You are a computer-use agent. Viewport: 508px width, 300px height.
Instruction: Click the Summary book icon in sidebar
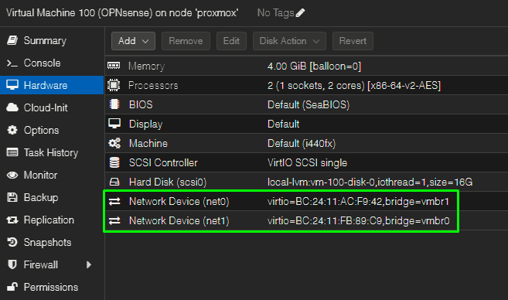pos(12,40)
